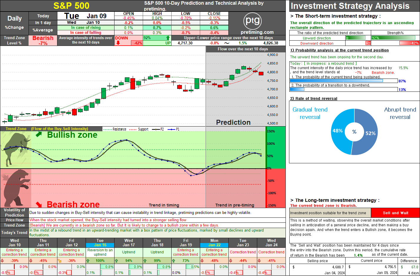Select the Wed Jan 24 column header
This screenshot has width=420, height=276.
pos(271,243)
